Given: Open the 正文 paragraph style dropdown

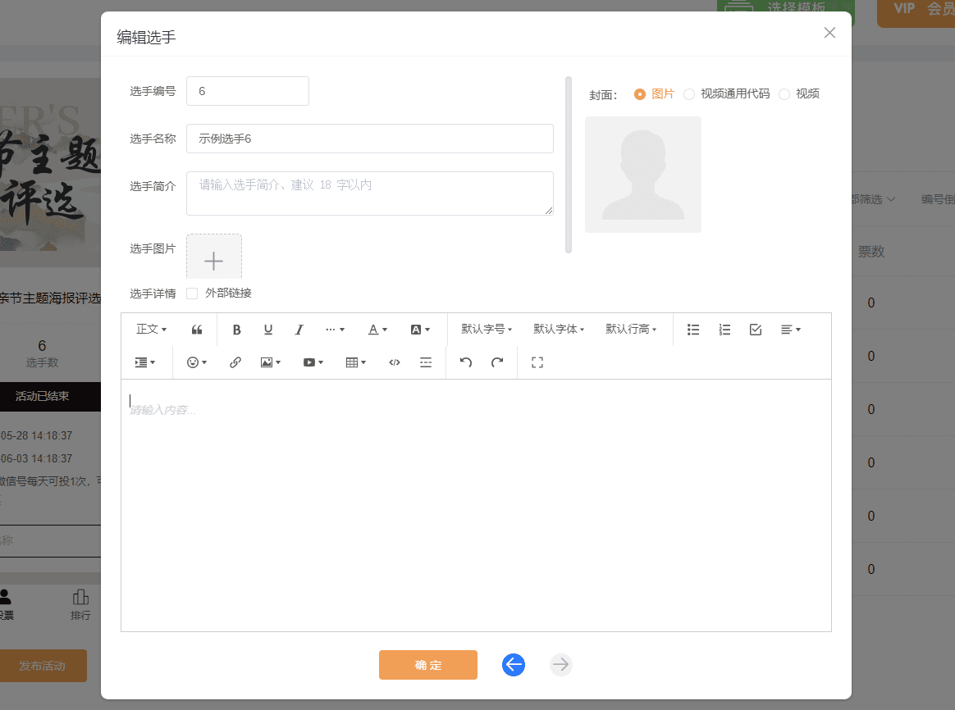Looking at the screenshot, I should coord(151,329).
